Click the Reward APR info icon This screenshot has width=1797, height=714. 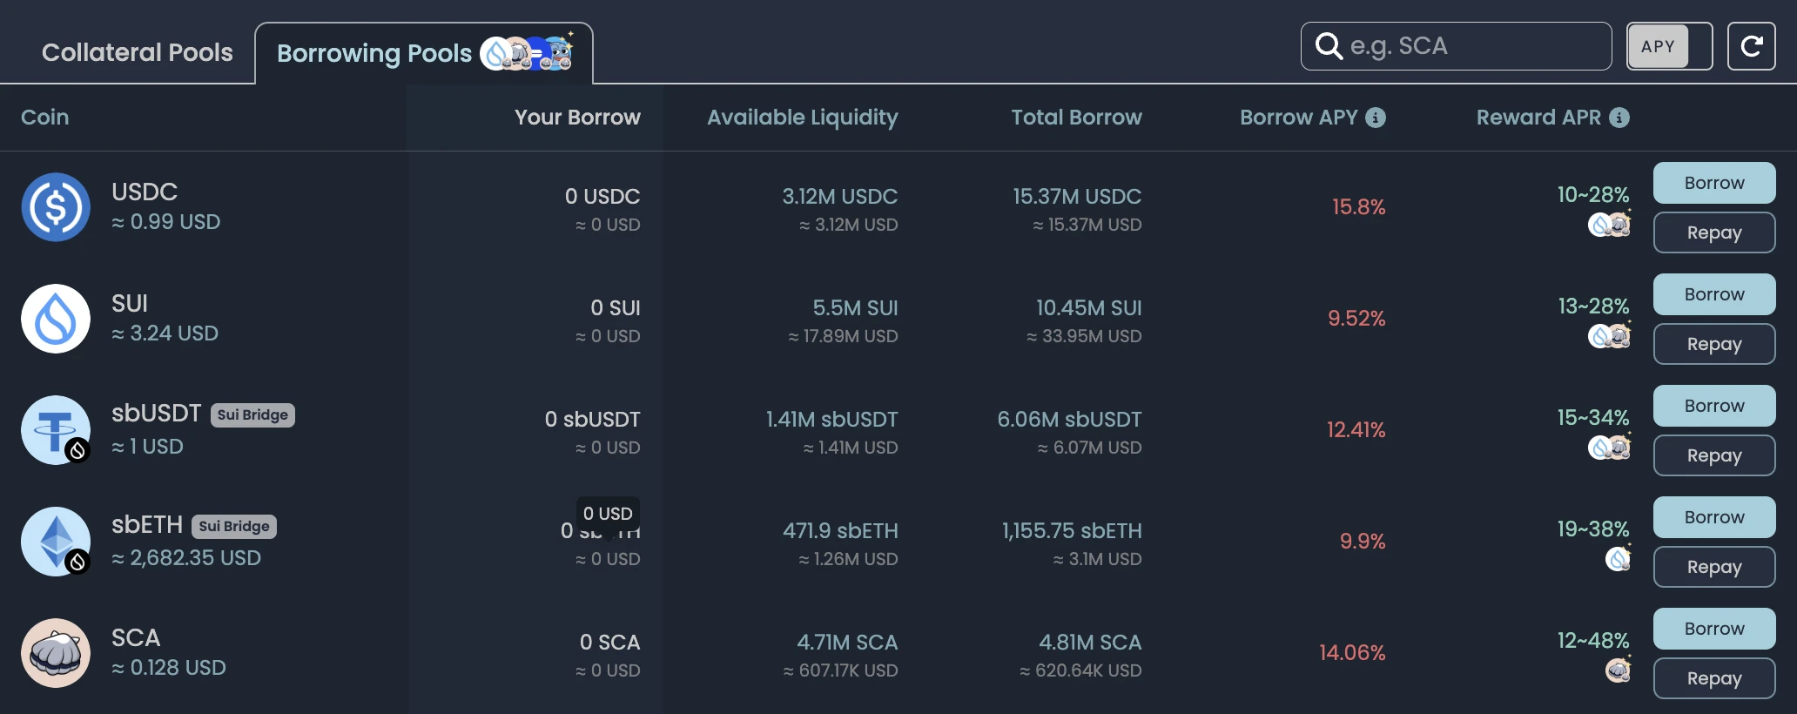tap(1619, 118)
